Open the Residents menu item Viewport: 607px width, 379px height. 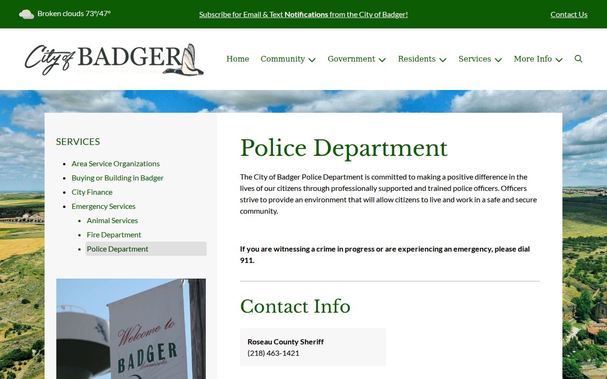pos(417,59)
